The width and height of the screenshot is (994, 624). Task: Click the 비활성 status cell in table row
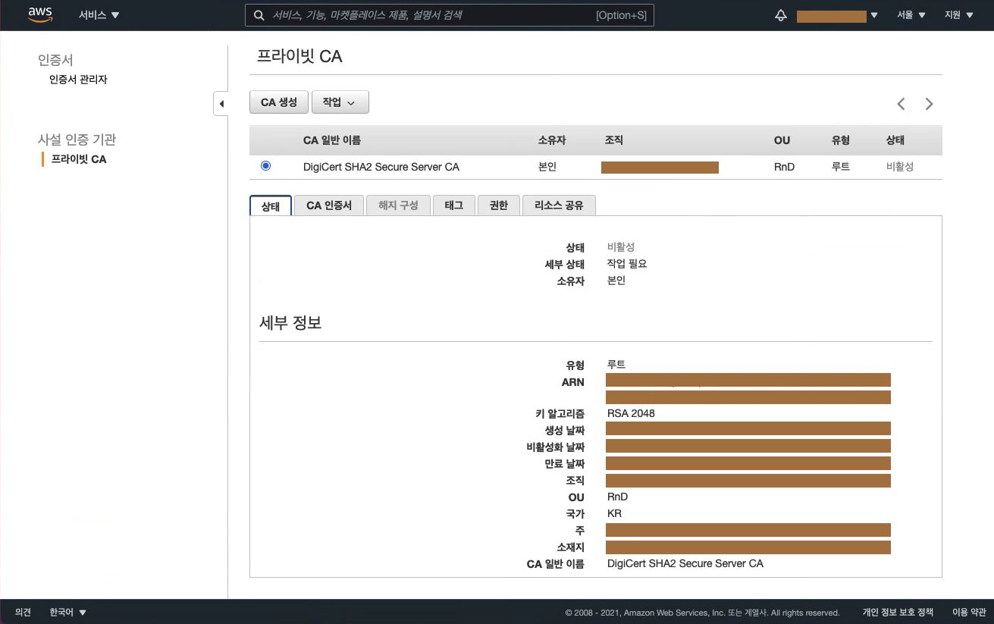(x=900, y=167)
